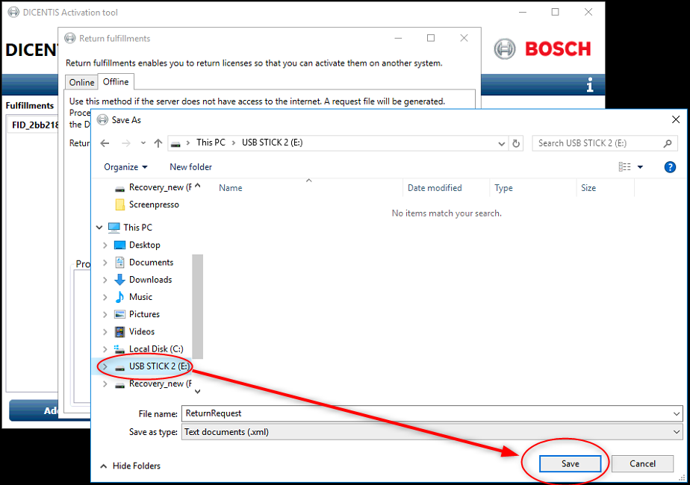The height and width of the screenshot is (485, 690).
Task: Sort by Date modified column
Action: (435, 188)
